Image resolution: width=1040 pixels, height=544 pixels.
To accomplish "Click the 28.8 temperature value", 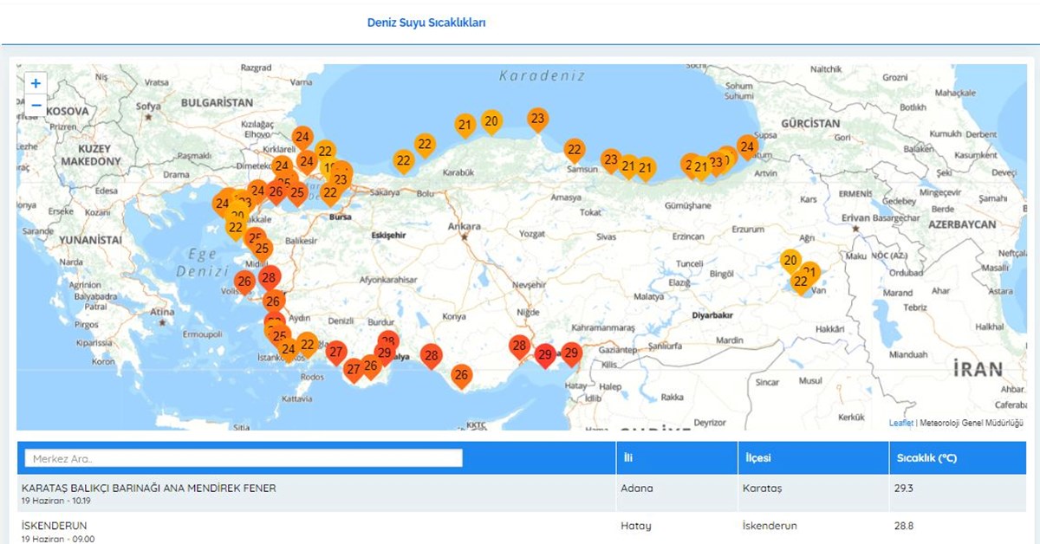I will click(x=904, y=526).
